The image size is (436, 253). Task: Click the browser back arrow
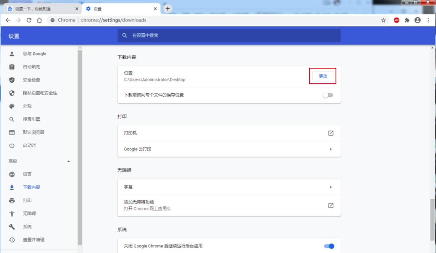point(8,20)
